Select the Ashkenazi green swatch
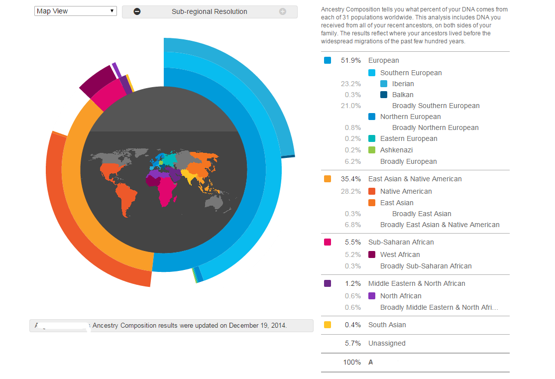 [372, 150]
